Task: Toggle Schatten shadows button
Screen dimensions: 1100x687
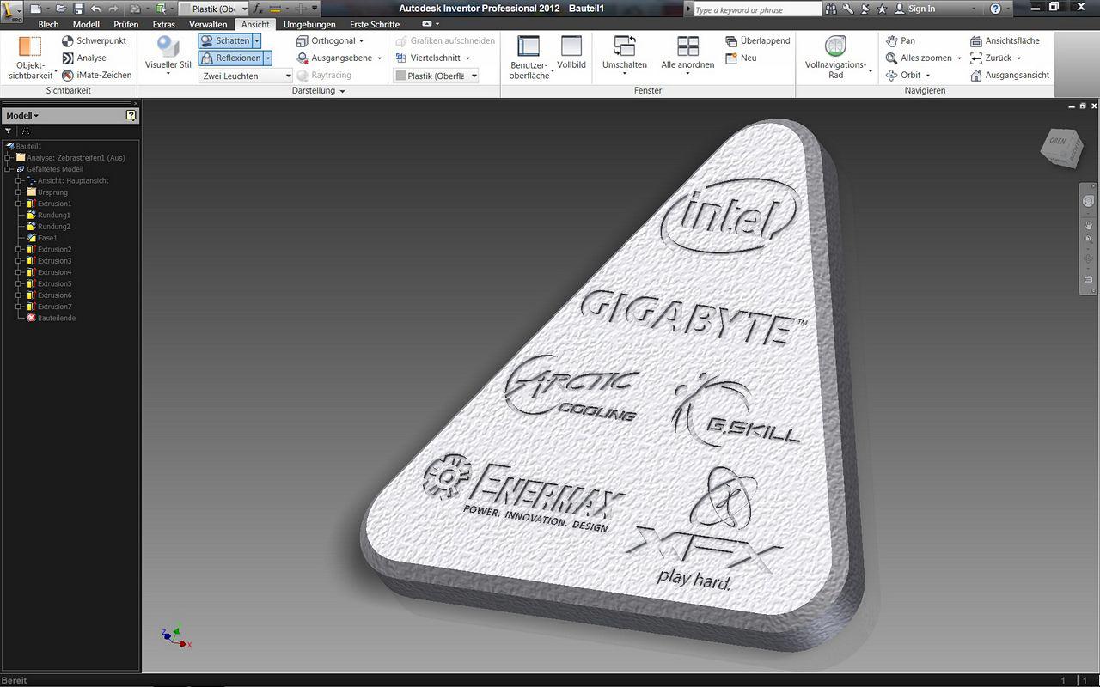Action: 225,40
